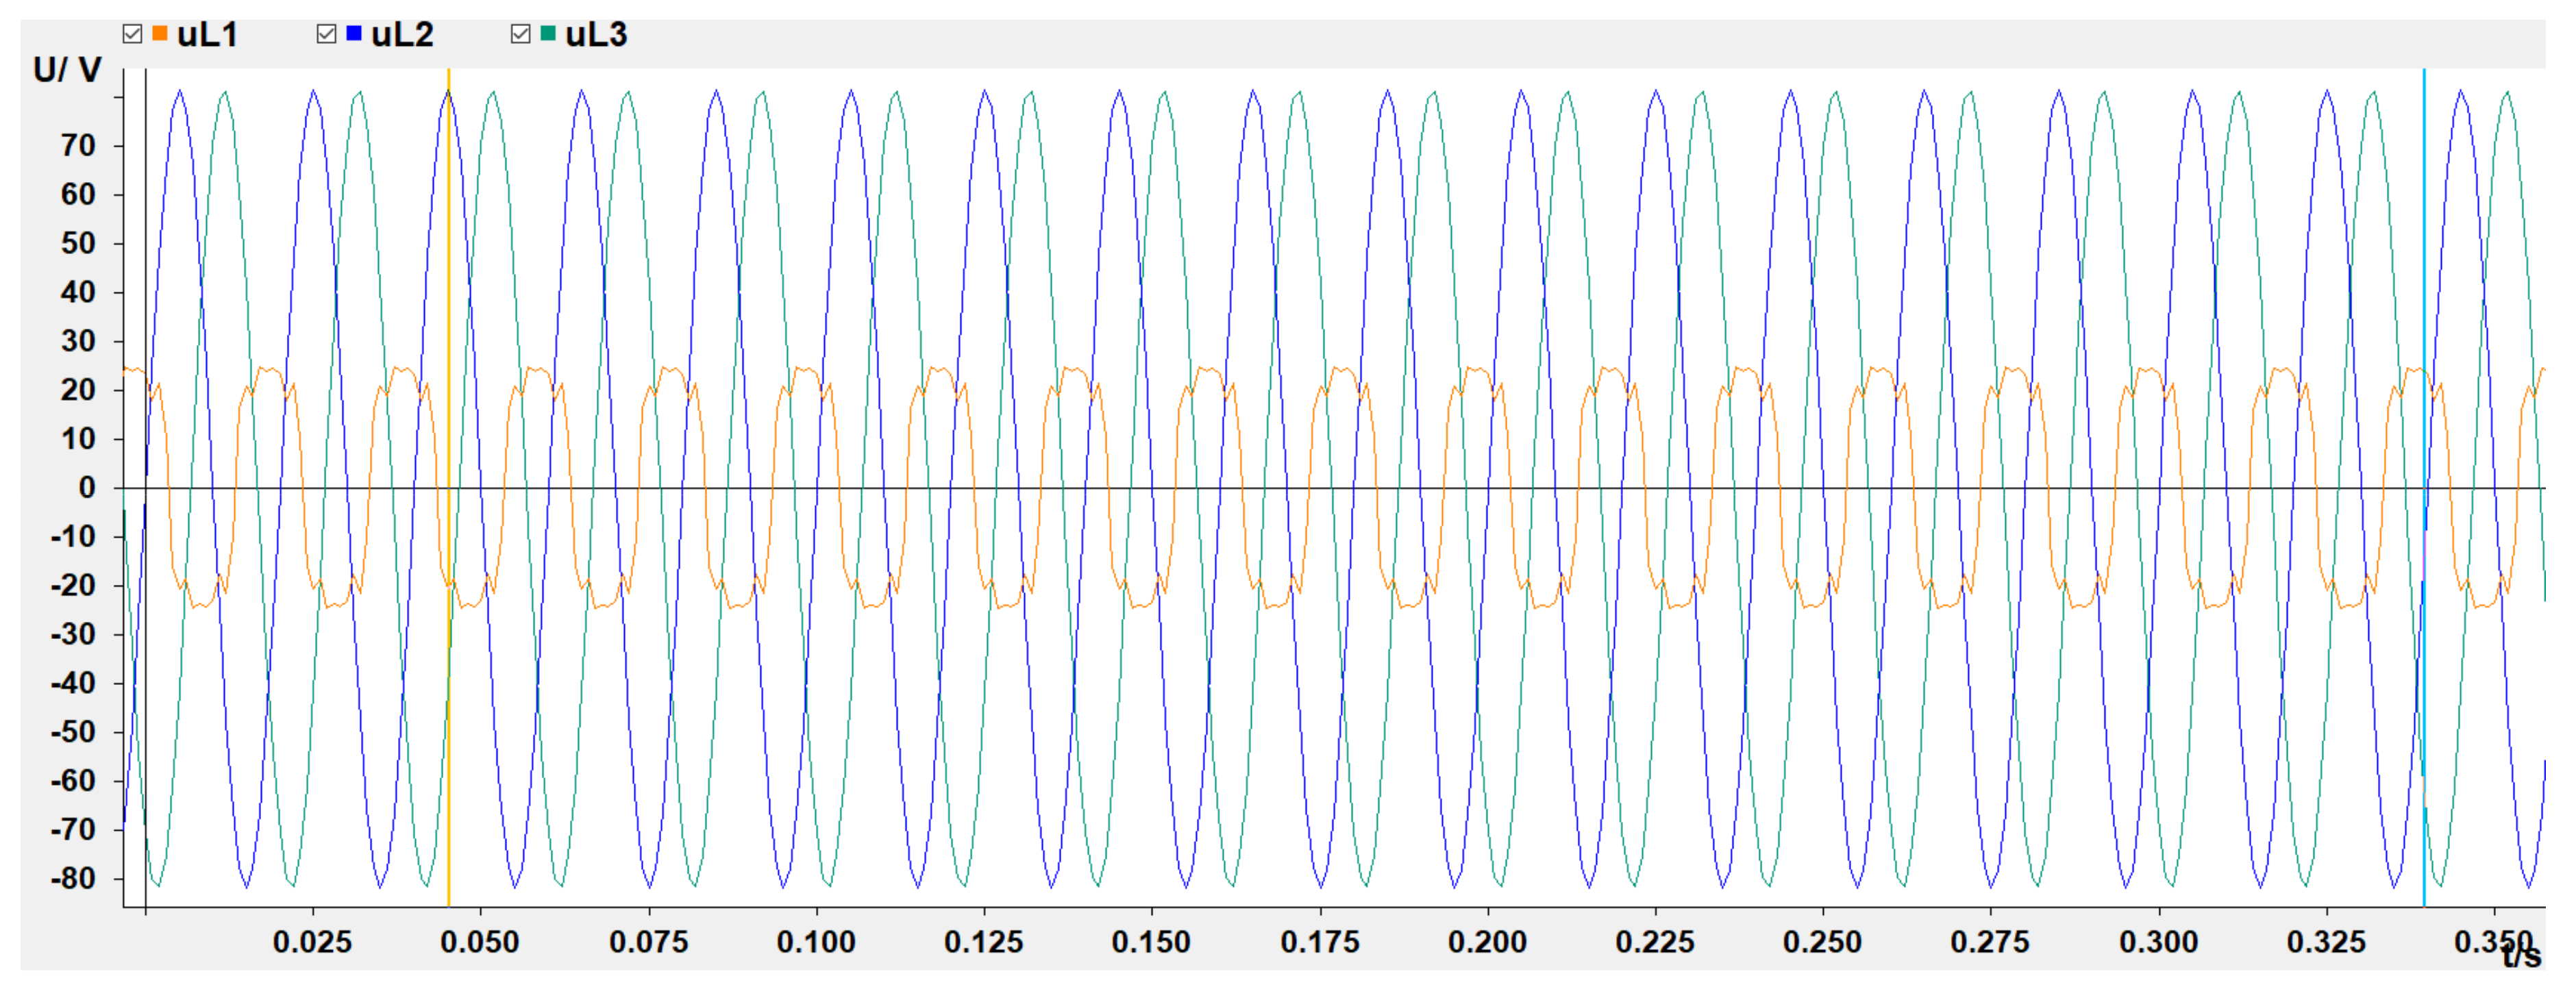This screenshot has width=2576, height=989.
Task: Click the 0.100 time axis label
Action: 816,941
